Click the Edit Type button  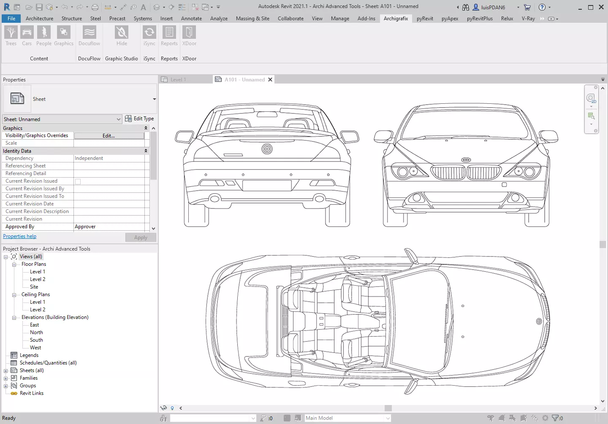click(140, 119)
